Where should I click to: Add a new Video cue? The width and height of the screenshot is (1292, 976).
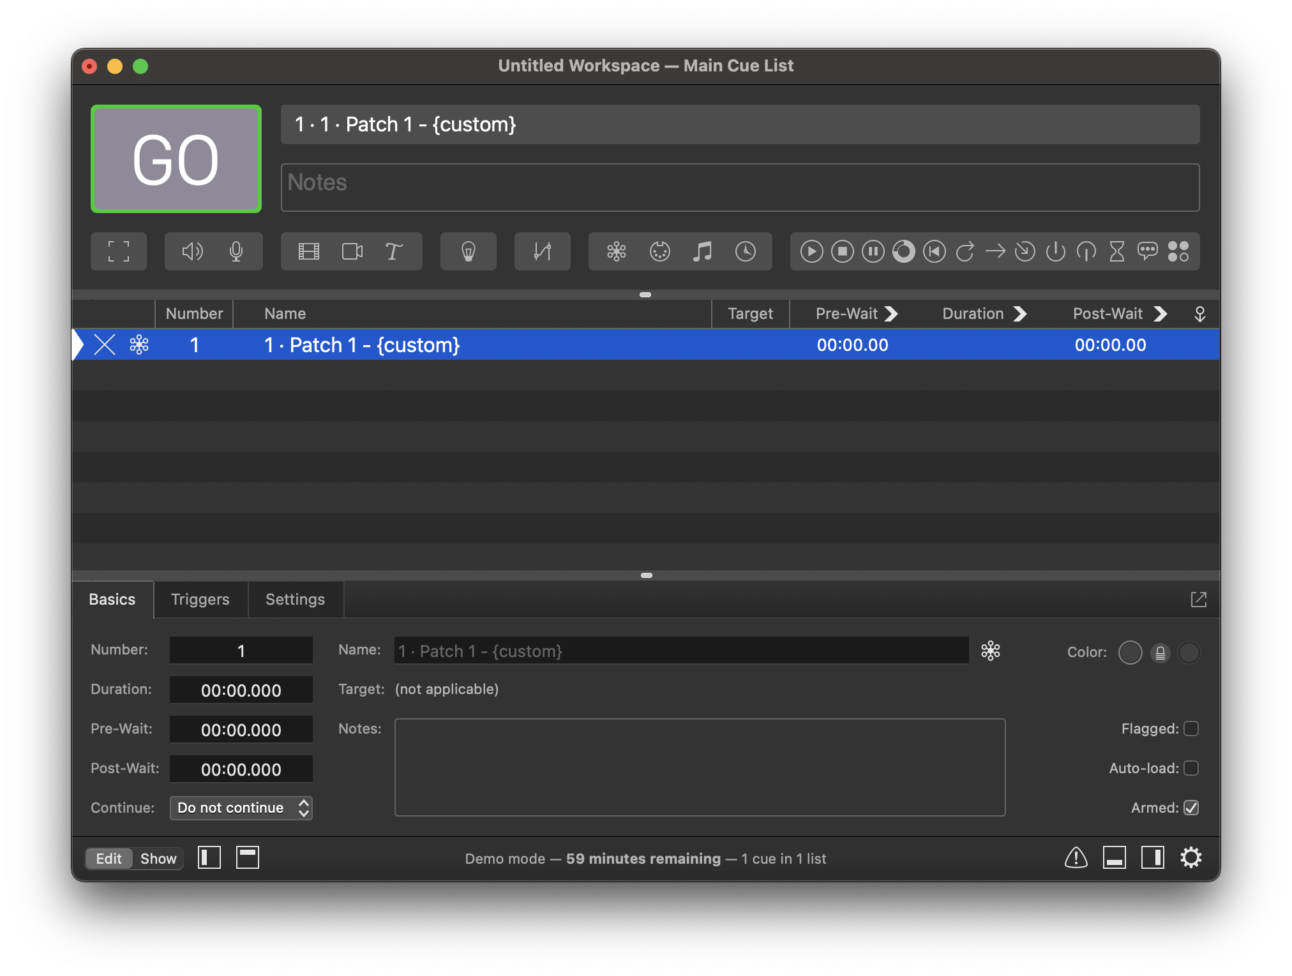309,251
